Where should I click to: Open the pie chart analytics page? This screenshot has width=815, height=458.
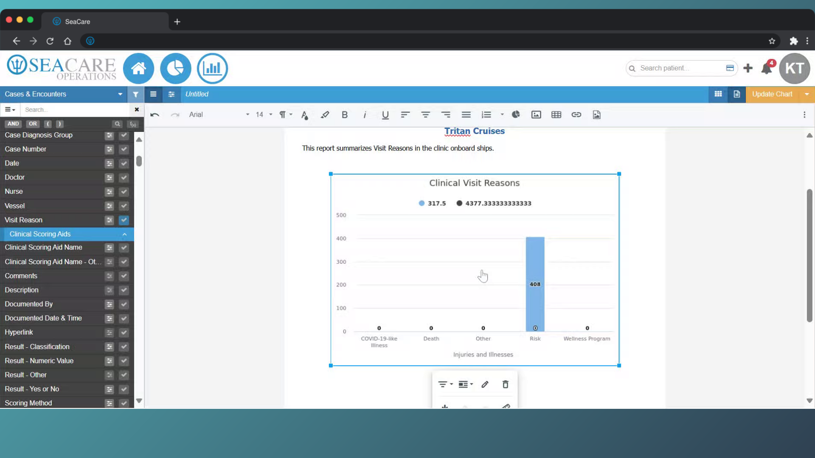tap(175, 68)
